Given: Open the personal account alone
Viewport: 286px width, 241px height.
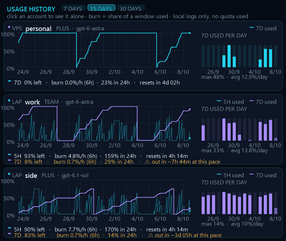Looking at the screenshot, I should tap(39, 29).
